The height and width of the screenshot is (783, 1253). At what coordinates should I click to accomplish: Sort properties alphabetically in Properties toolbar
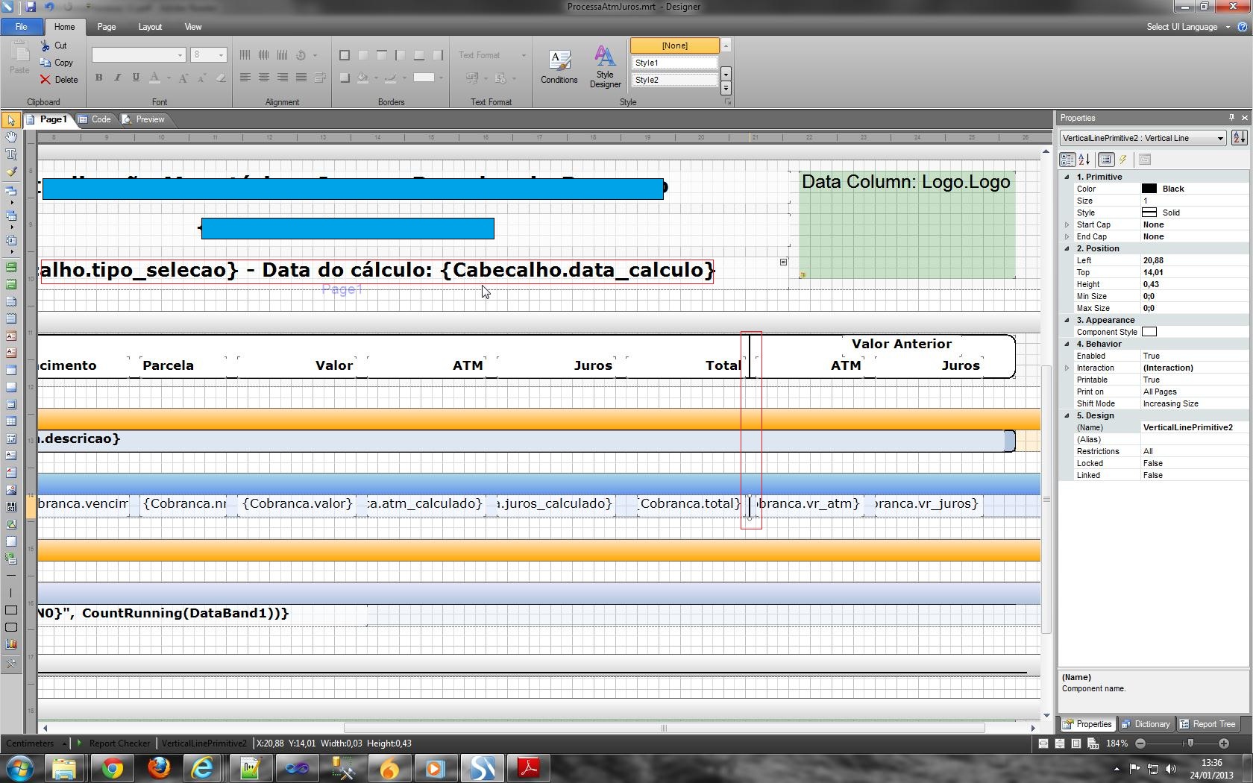click(1084, 160)
